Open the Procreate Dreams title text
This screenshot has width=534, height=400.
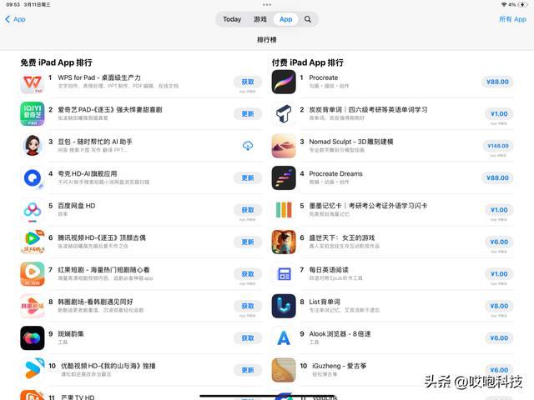335,174
